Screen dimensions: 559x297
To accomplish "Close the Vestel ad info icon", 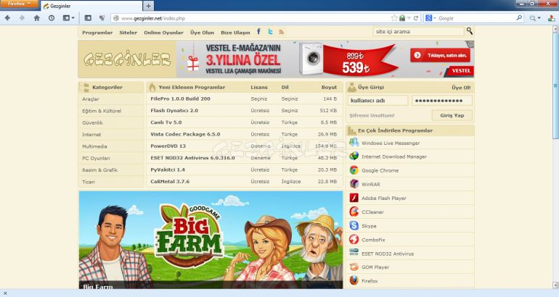I will (x=470, y=44).
